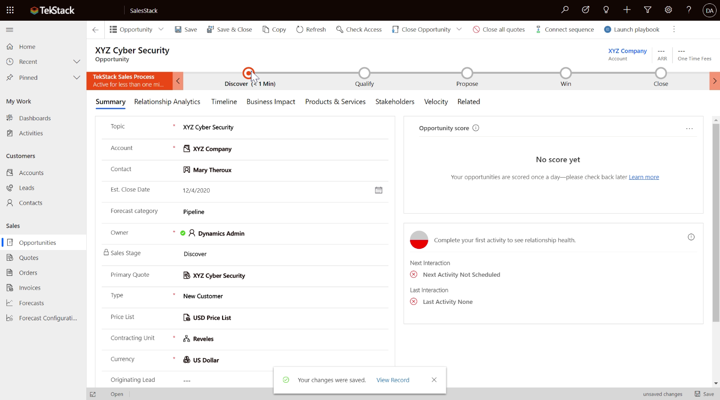Click the Save toolbar button
This screenshot has height=400, width=720.
tap(186, 29)
